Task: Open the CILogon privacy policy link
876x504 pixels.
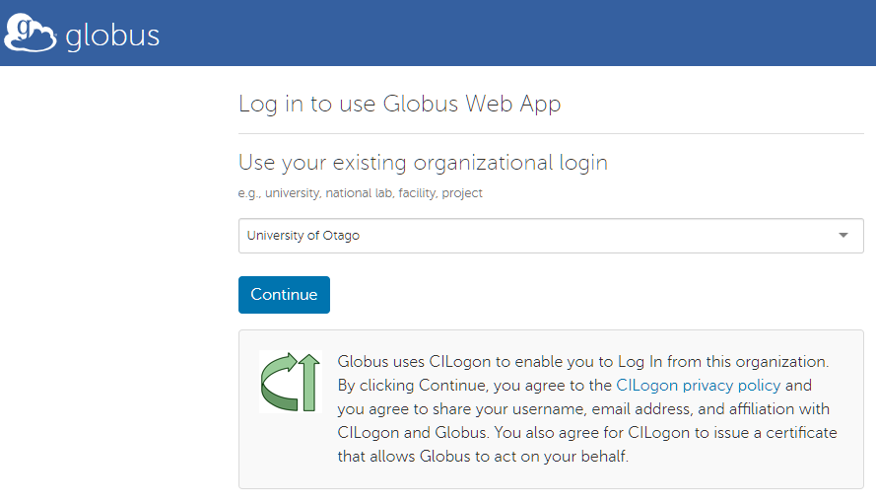Action: pyautogui.click(x=698, y=385)
